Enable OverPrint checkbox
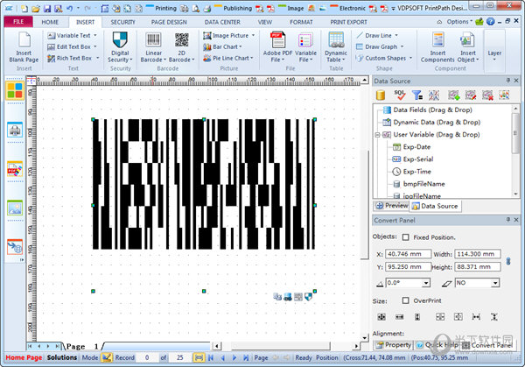 (405, 300)
